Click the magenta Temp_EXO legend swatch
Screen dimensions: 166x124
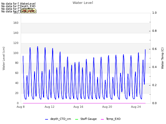coord(102,119)
